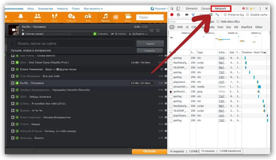Click the Искать песни на сайте field
Viewport: 276px width, 160px height.
pyautogui.click(x=76, y=44)
